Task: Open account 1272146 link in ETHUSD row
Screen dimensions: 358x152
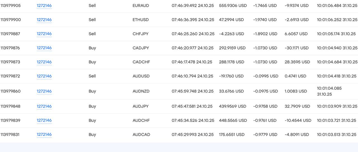Action: click(44, 20)
